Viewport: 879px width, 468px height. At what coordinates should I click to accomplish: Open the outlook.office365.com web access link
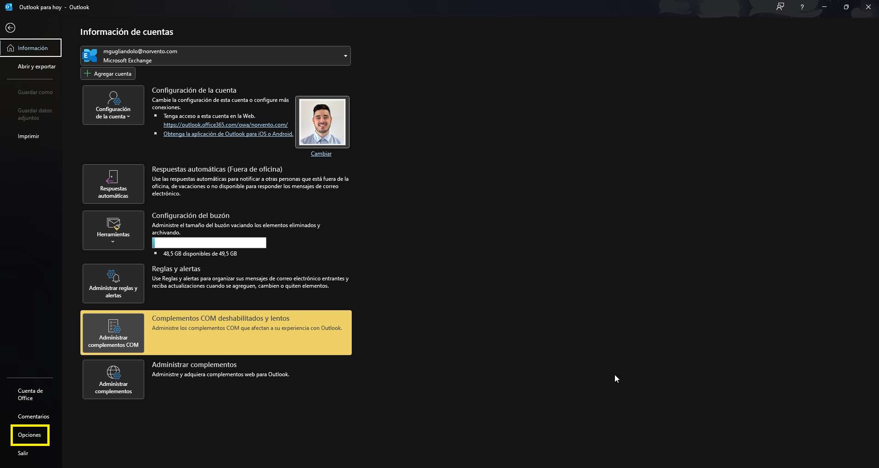pyautogui.click(x=225, y=125)
